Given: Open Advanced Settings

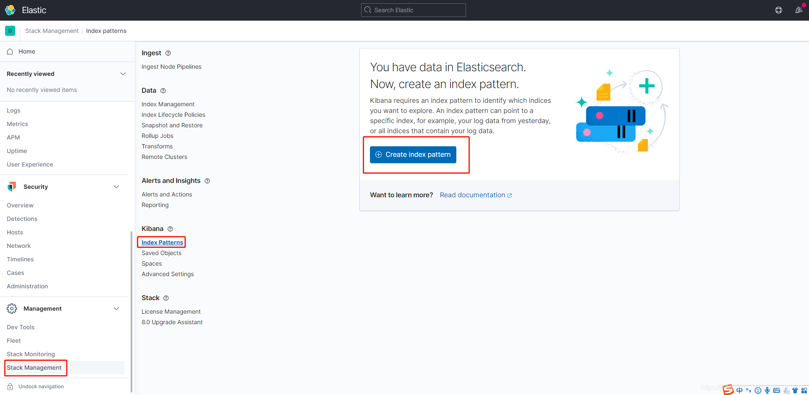Looking at the screenshot, I should coord(168,274).
